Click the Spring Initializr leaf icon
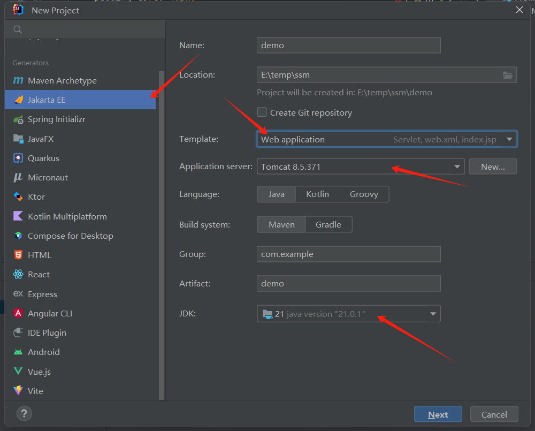 coord(18,119)
